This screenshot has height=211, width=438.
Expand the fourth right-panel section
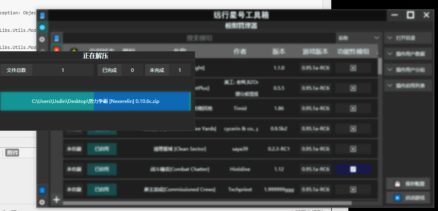(x=408, y=85)
